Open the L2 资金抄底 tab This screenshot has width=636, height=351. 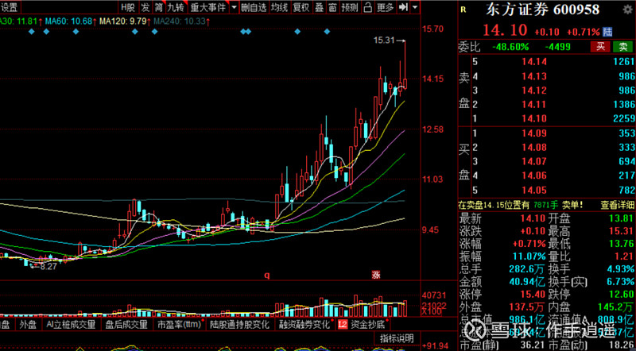tap(363, 324)
